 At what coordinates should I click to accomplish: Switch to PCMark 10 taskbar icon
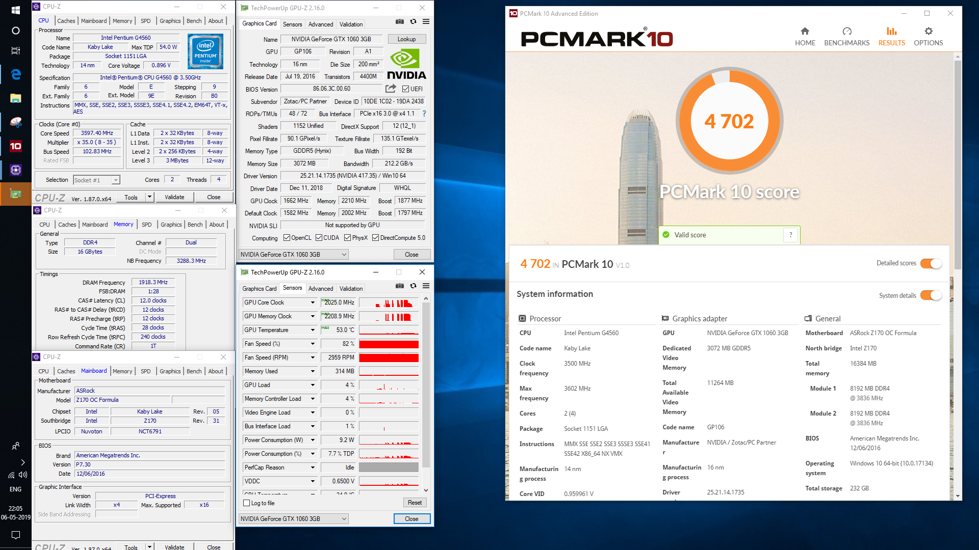point(16,147)
